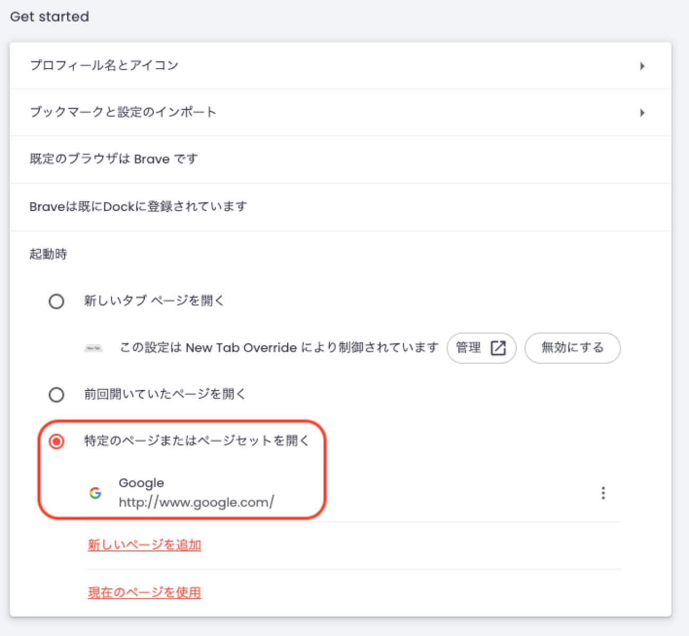This screenshot has height=636, width=689.
Task: Click the 無効にする button
Action: (x=572, y=348)
